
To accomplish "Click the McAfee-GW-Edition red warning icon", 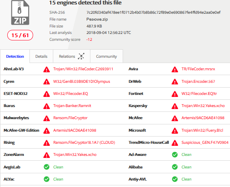I will tap(46, 130).
